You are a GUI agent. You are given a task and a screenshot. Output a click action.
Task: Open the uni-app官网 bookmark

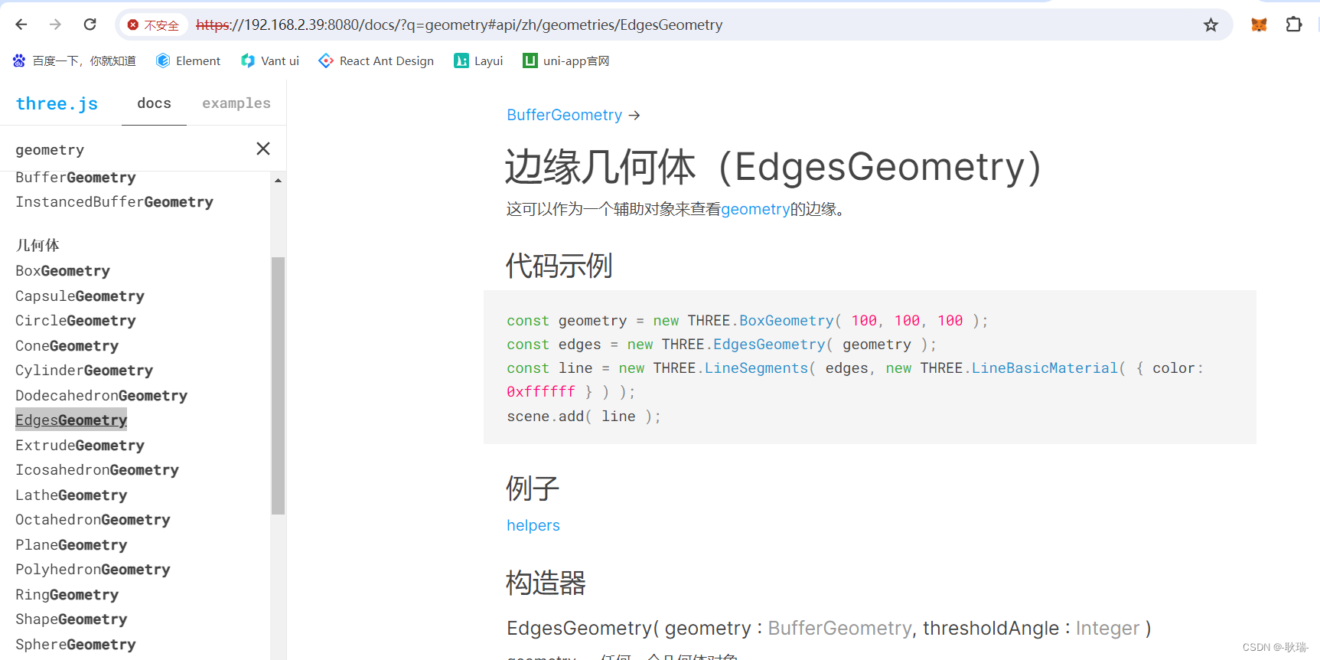click(x=566, y=60)
